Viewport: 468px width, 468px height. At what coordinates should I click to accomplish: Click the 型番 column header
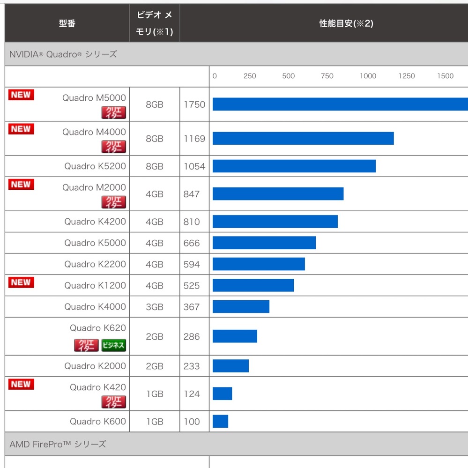(x=67, y=23)
